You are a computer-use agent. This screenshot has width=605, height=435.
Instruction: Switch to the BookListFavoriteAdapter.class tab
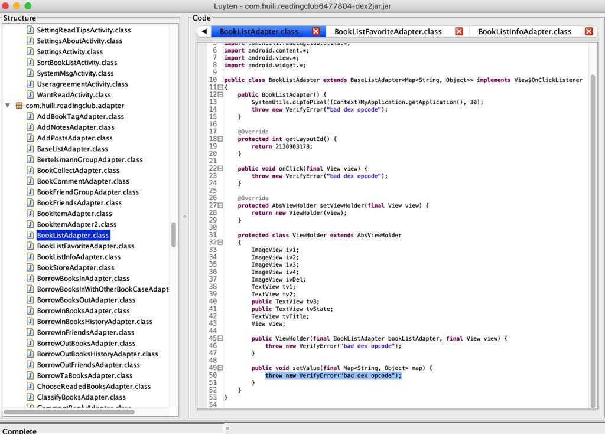(388, 31)
